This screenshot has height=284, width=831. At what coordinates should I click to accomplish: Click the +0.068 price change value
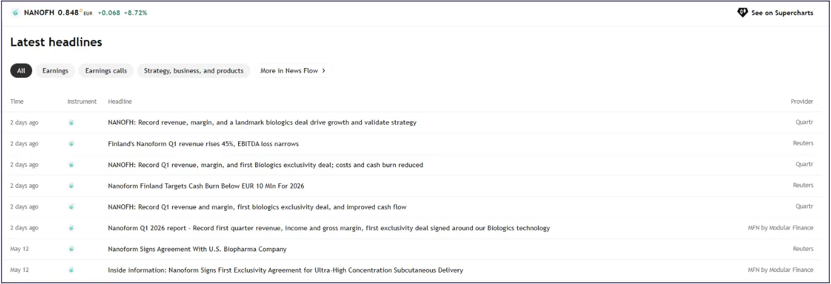[x=109, y=13]
